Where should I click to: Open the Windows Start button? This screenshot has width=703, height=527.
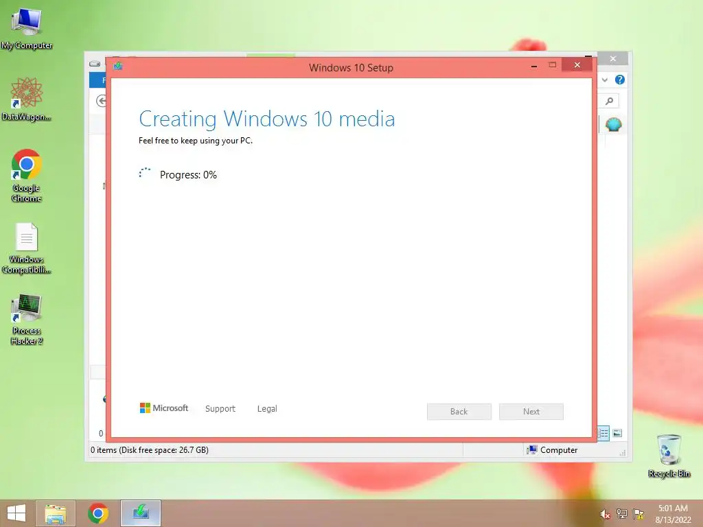click(16, 513)
